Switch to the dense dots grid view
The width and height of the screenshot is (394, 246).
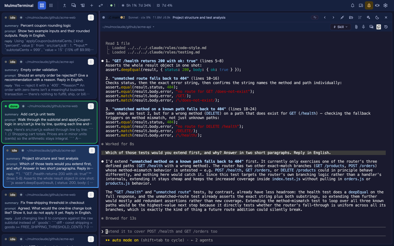[51, 5]
